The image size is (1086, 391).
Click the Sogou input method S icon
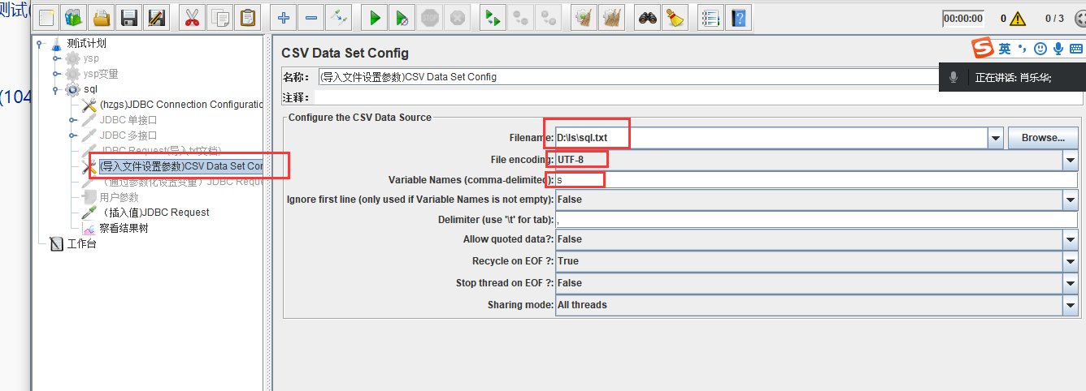pos(984,48)
